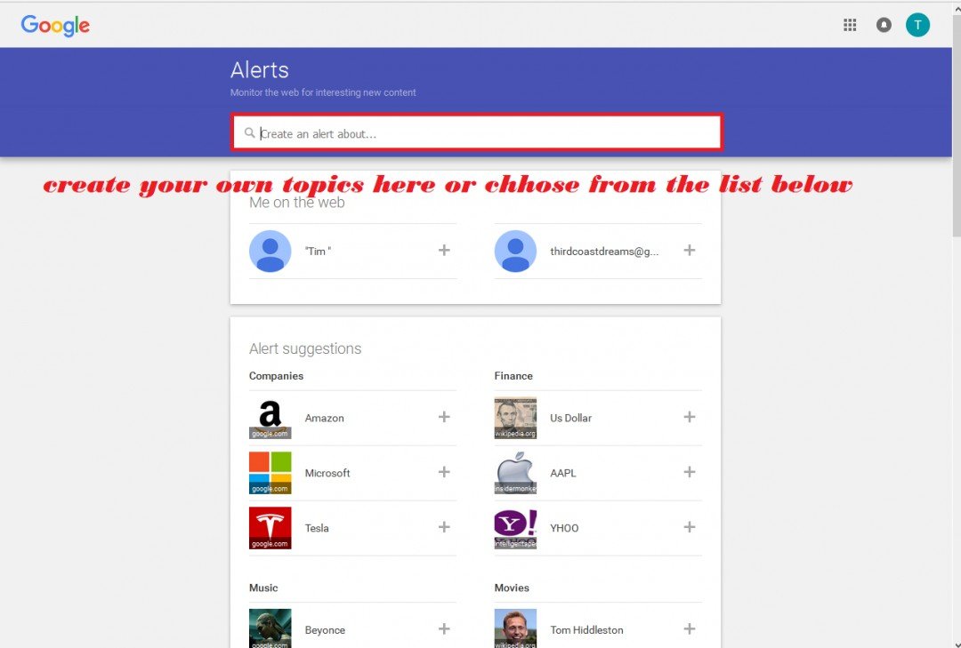This screenshot has width=961, height=648.
Task: Add Tesla alert using its plus icon
Action: pyautogui.click(x=444, y=527)
